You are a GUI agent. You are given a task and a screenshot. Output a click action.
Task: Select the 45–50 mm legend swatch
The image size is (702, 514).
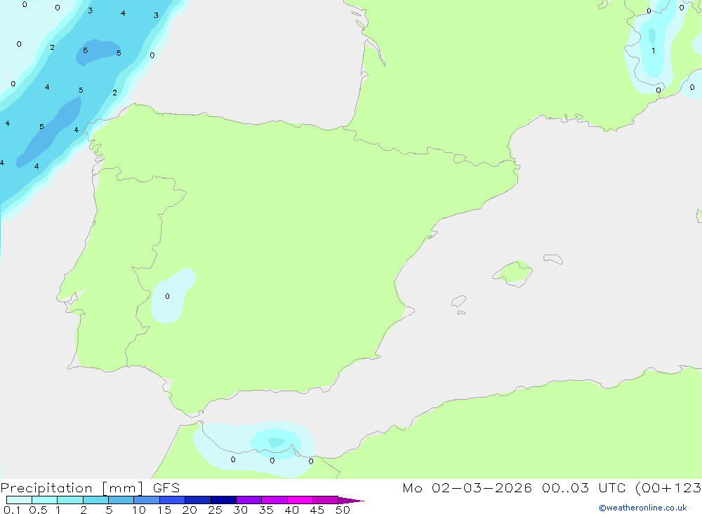point(325,500)
